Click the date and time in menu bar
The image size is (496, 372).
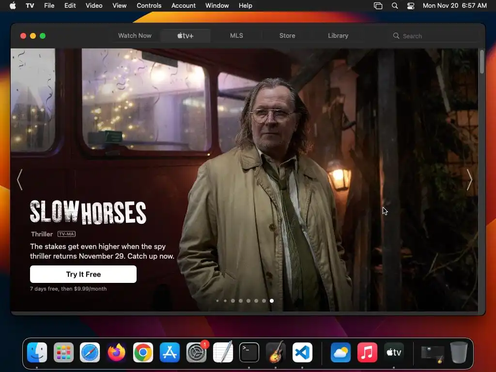[x=454, y=5]
